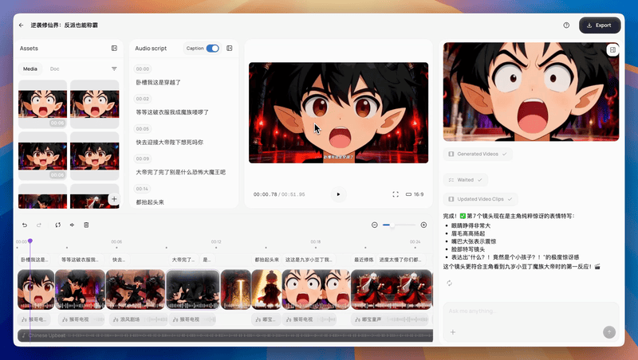638x360 pixels.
Task: Collapse the Assets panel with its header icon
Action: pos(114,48)
